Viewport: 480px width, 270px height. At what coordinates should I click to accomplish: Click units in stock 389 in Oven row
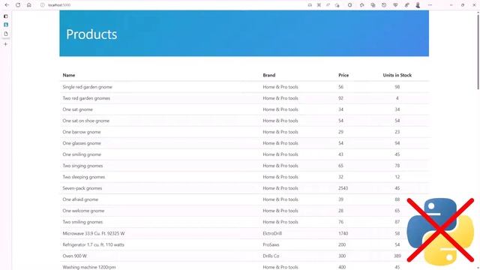coord(397,256)
